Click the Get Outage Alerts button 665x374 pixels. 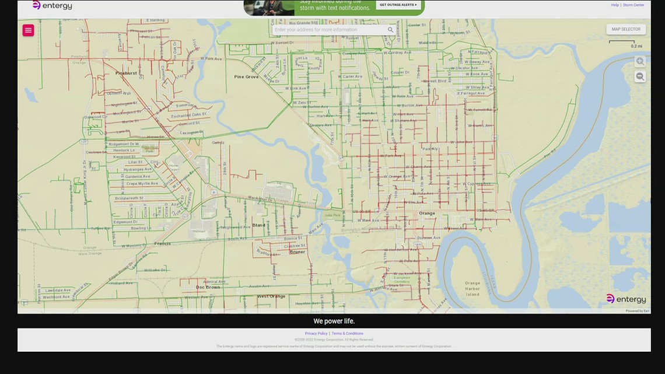click(x=398, y=4)
